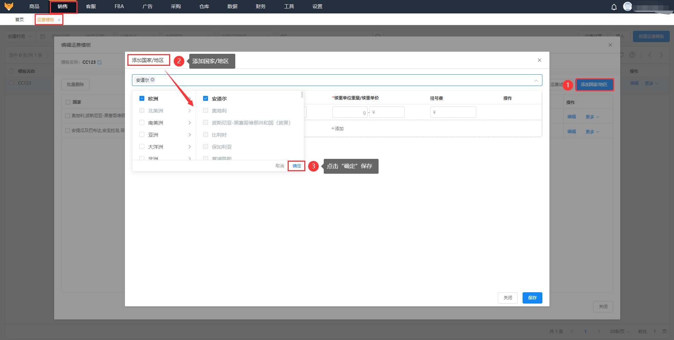Close the 运费模板 tab with its x
The image size is (674, 340).
[59, 20]
